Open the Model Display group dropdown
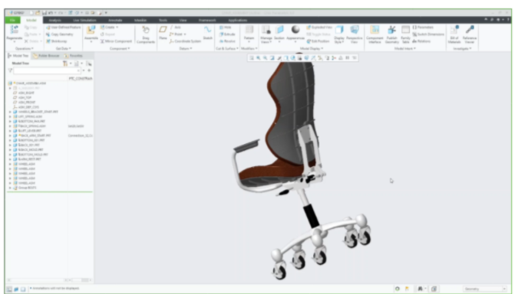This screenshot has width=515, height=294. 312,48
